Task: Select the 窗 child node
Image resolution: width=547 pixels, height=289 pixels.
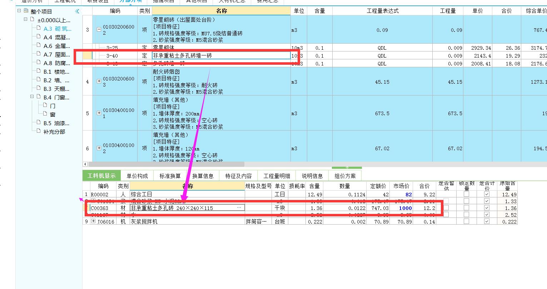Action: (53, 114)
